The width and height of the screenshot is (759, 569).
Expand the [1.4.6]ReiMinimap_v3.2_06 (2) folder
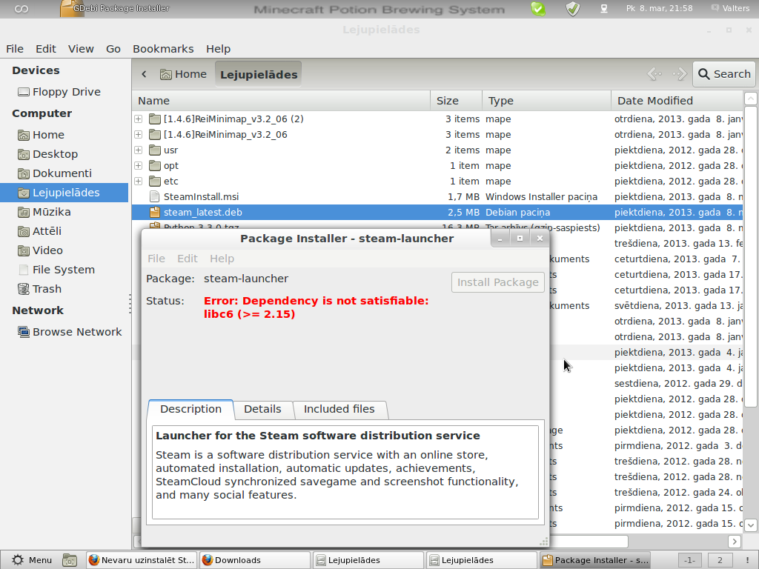(x=139, y=119)
